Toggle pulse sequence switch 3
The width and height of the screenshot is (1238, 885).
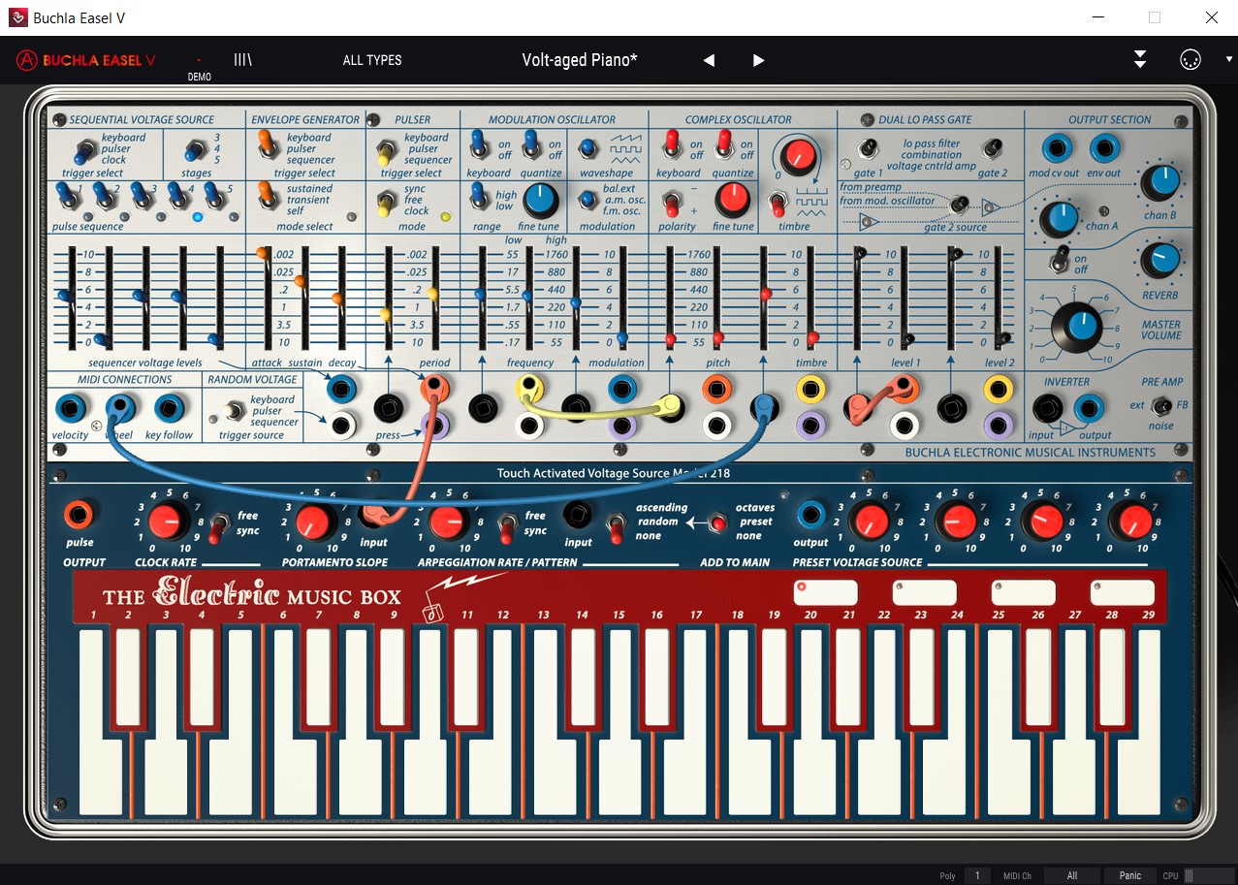[x=142, y=197]
